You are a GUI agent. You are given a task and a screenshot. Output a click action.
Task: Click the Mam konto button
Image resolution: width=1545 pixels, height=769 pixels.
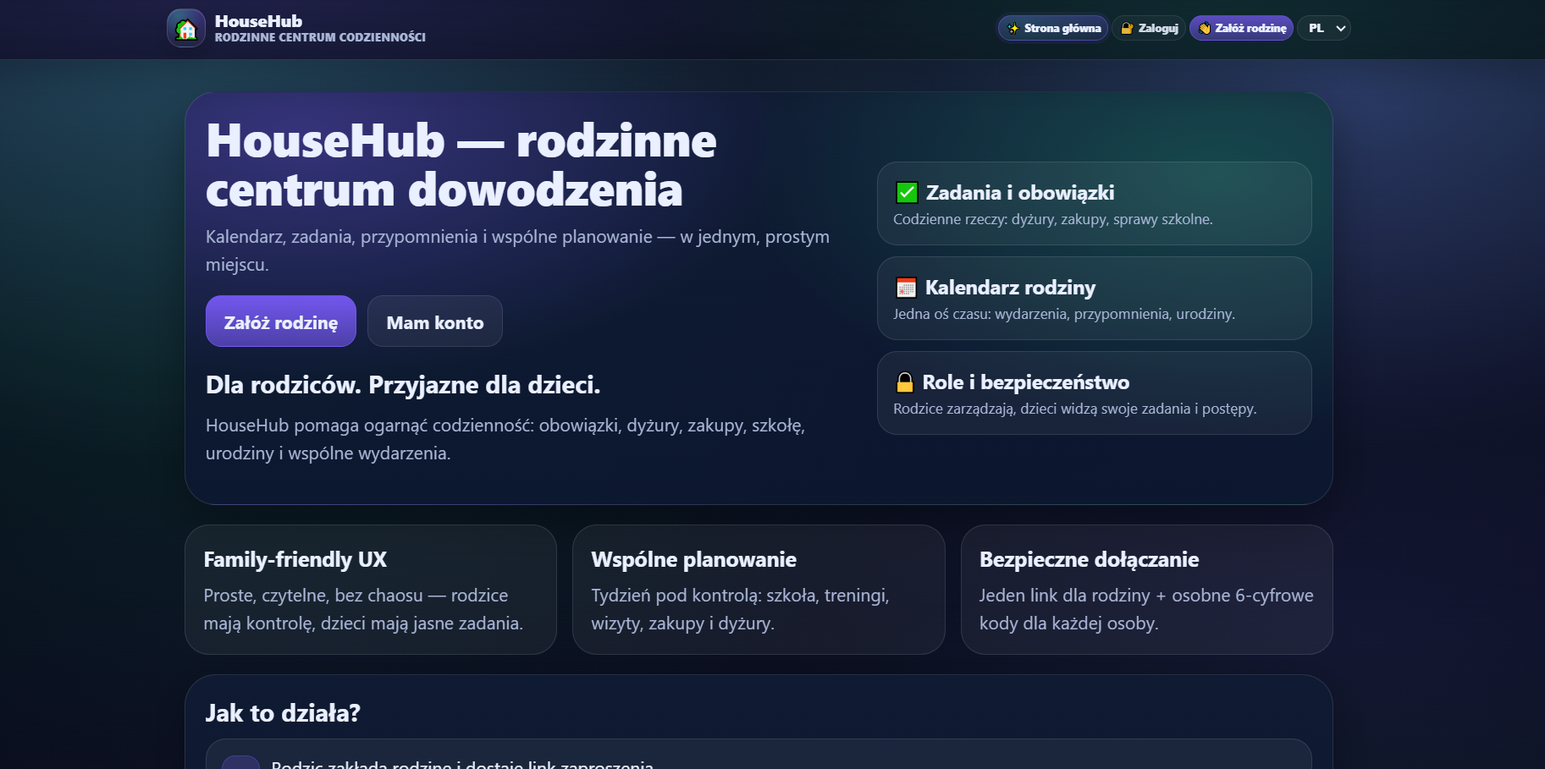435,321
